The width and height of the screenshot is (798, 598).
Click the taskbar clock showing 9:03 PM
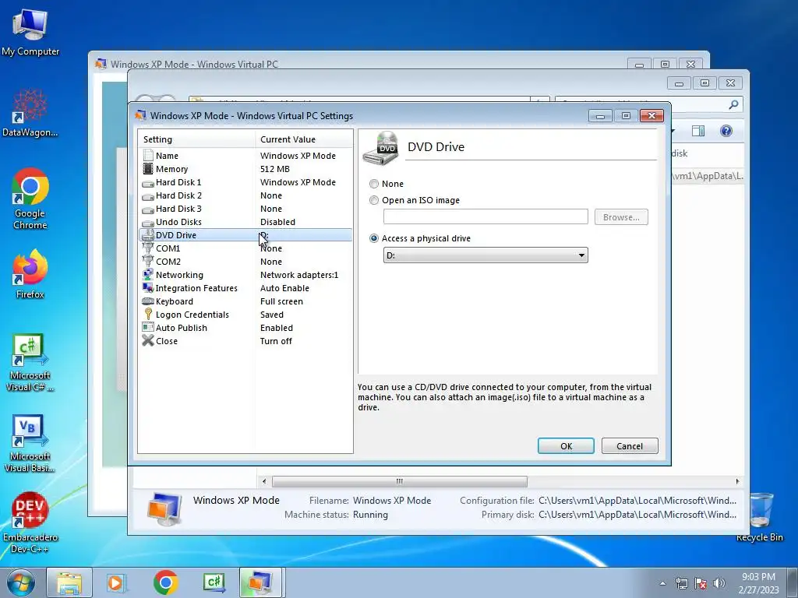759,583
